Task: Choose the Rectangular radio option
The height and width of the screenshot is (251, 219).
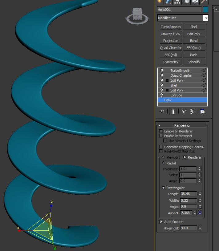Action: pyautogui.click(x=163, y=188)
